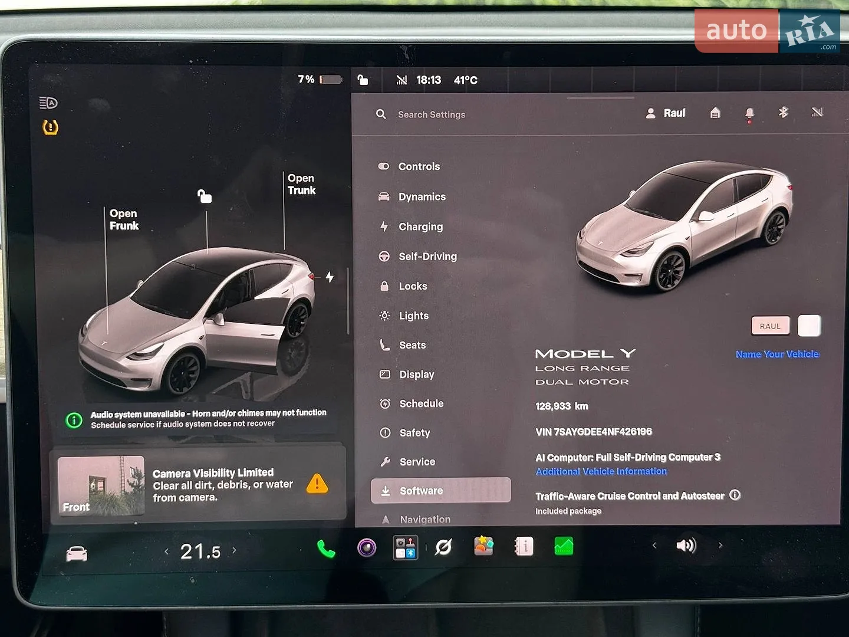849x637 pixels.
Task: Tap the white paint color swatch
Action: pos(809,326)
